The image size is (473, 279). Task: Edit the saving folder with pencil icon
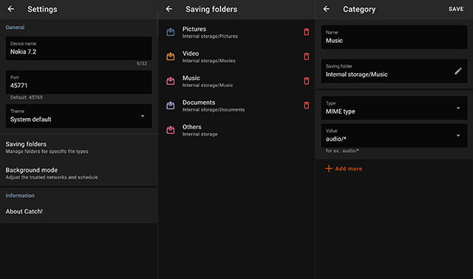pos(458,71)
